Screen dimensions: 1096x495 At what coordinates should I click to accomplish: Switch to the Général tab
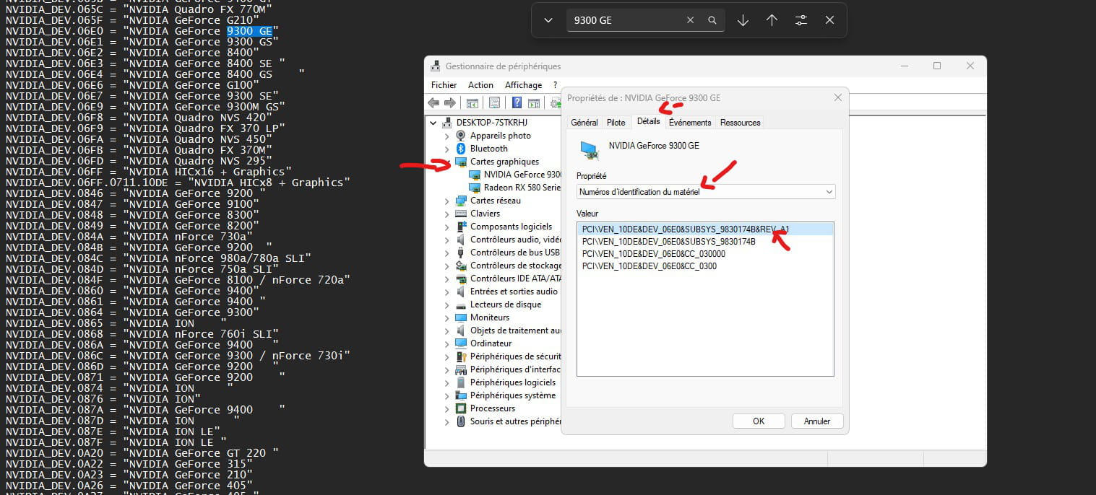584,123
